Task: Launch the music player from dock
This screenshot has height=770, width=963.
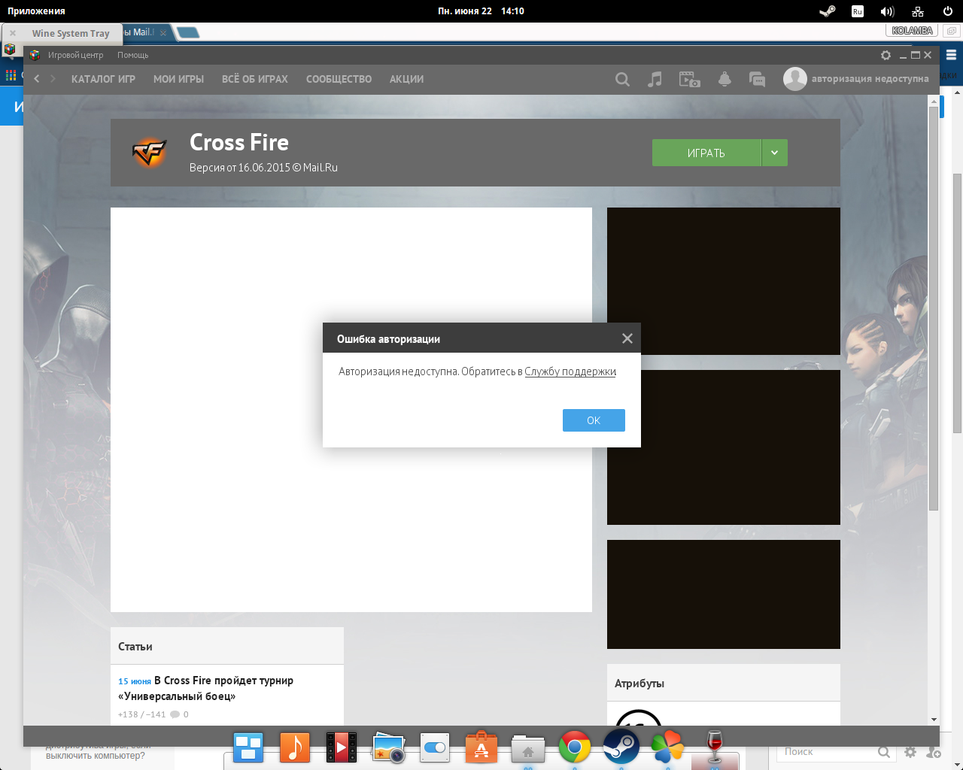Action: [295, 747]
